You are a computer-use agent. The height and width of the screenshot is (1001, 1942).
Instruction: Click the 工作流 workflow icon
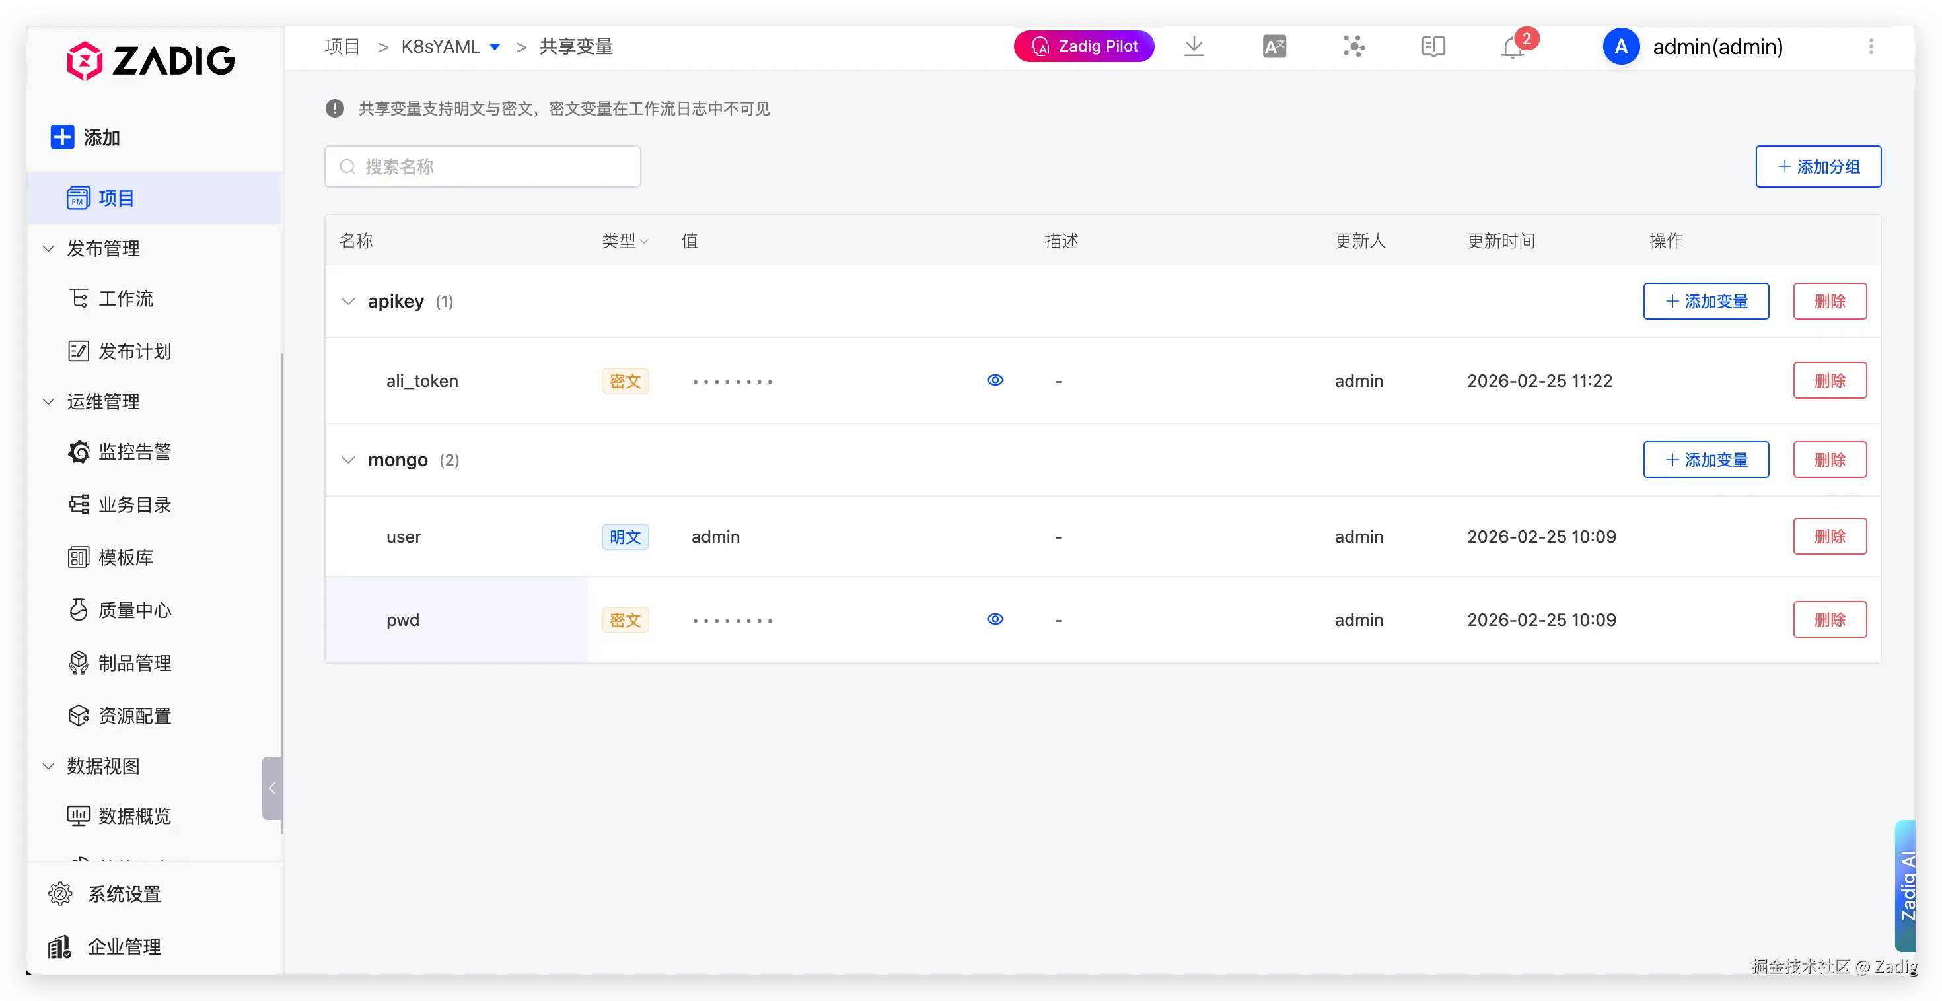[x=79, y=298]
